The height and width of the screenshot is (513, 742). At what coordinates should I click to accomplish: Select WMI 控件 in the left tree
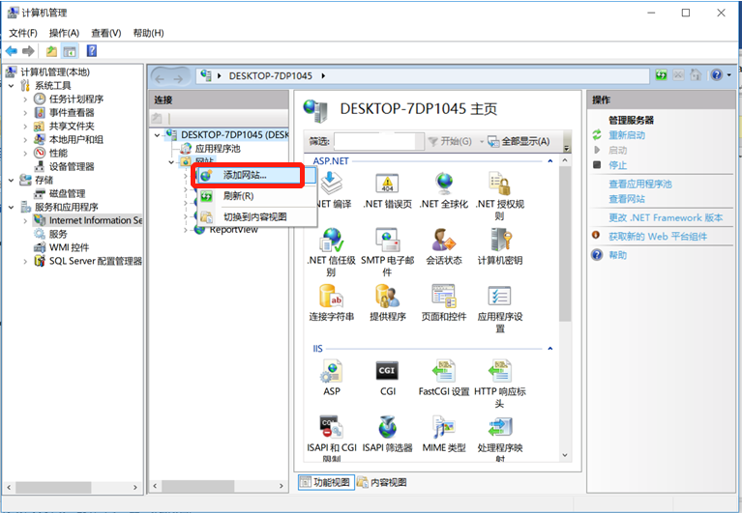click(69, 247)
